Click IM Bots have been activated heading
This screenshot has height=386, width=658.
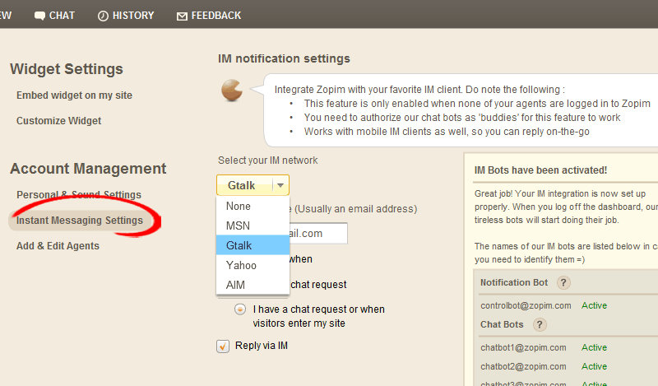click(540, 170)
